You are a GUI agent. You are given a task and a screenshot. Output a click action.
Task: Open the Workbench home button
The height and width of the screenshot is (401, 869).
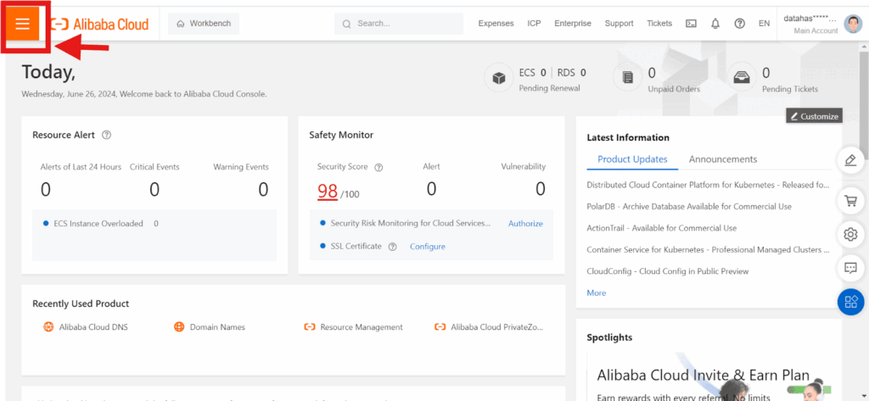204,24
